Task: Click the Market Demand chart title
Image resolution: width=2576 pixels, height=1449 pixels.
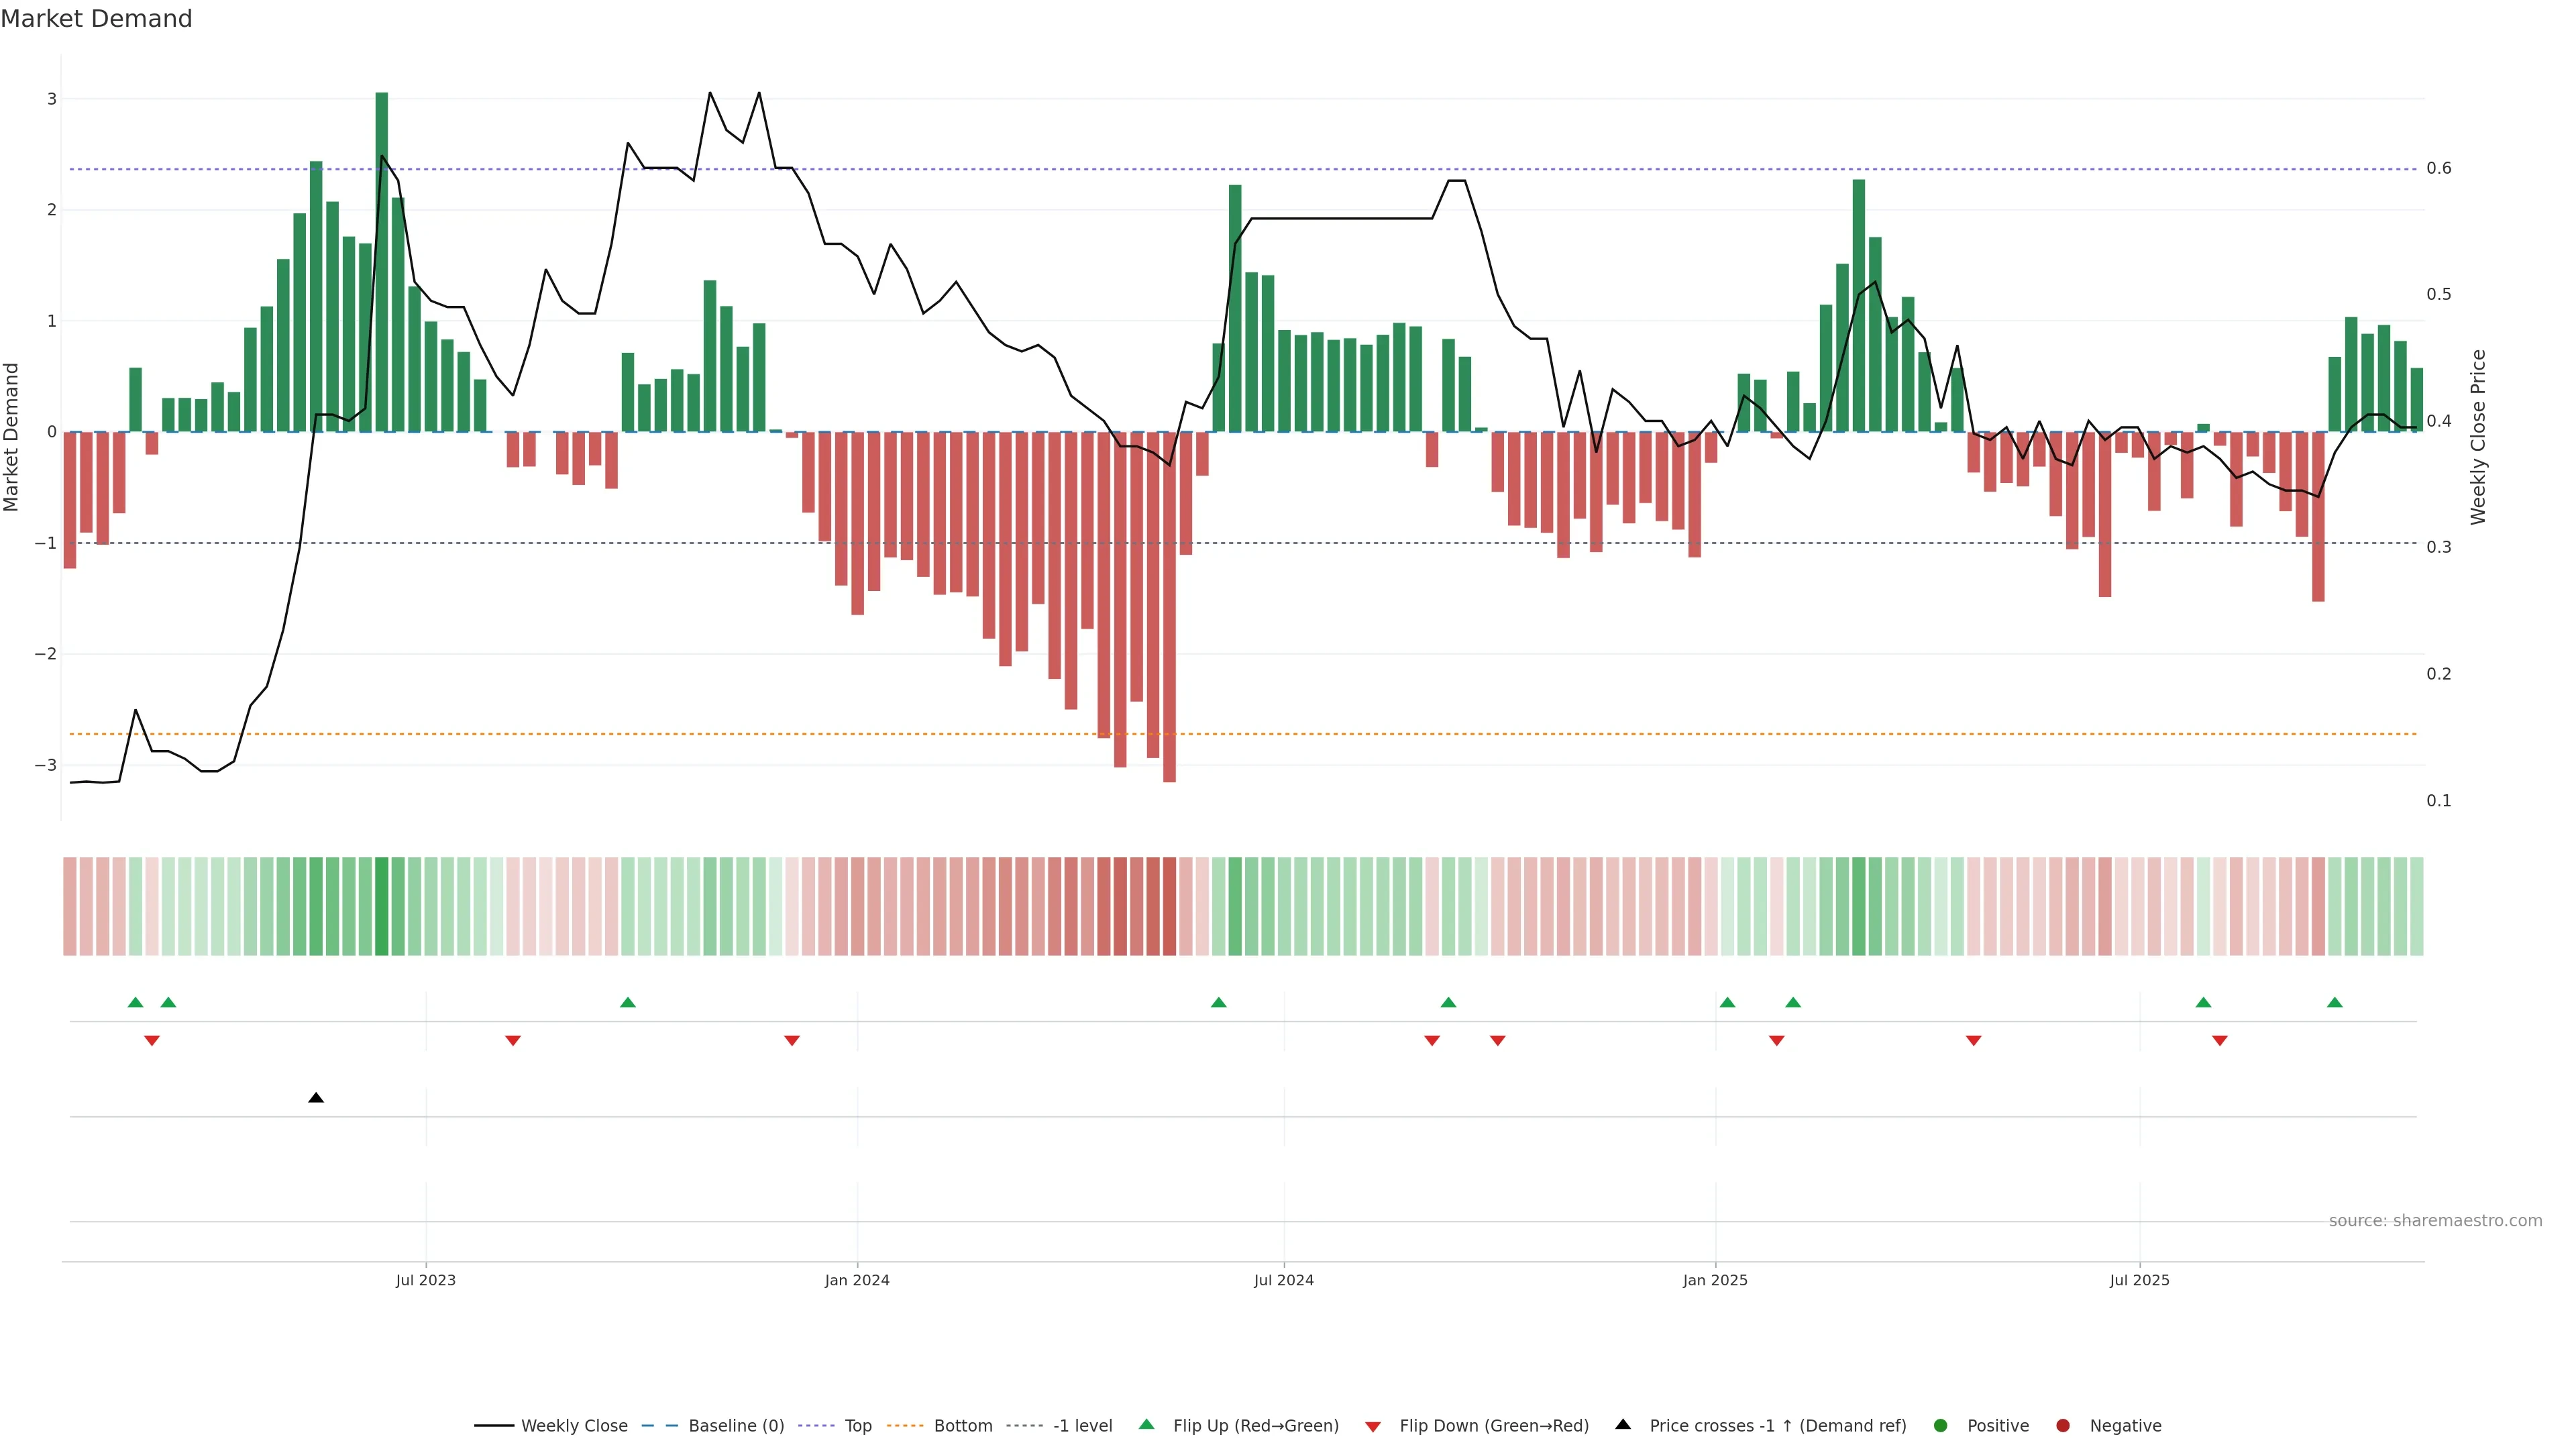Action: pyautogui.click(x=96, y=19)
